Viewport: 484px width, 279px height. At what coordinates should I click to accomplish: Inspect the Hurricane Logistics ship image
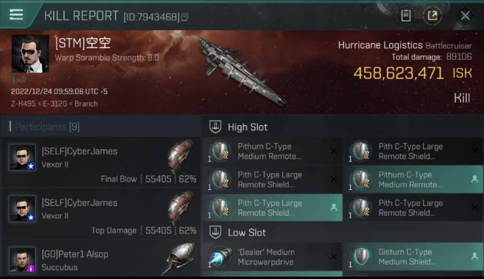click(x=242, y=71)
